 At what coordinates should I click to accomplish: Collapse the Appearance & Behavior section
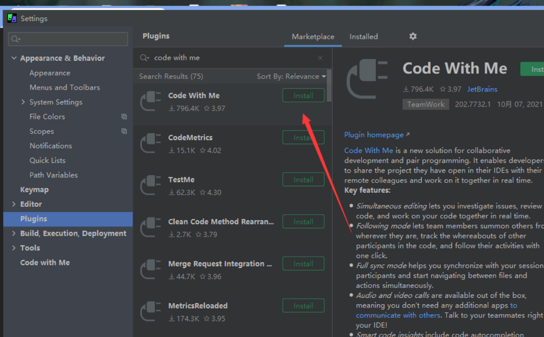pyautogui.click(x=14, y=58)
